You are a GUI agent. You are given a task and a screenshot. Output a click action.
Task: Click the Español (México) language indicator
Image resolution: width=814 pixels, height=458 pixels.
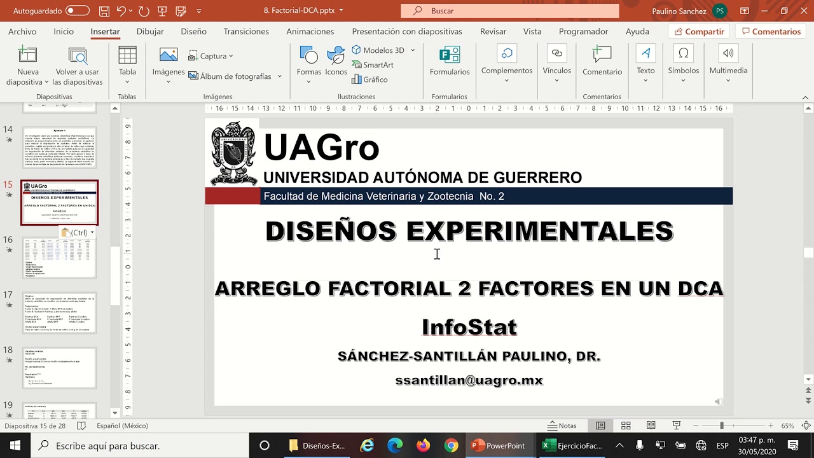click(122, 426)
